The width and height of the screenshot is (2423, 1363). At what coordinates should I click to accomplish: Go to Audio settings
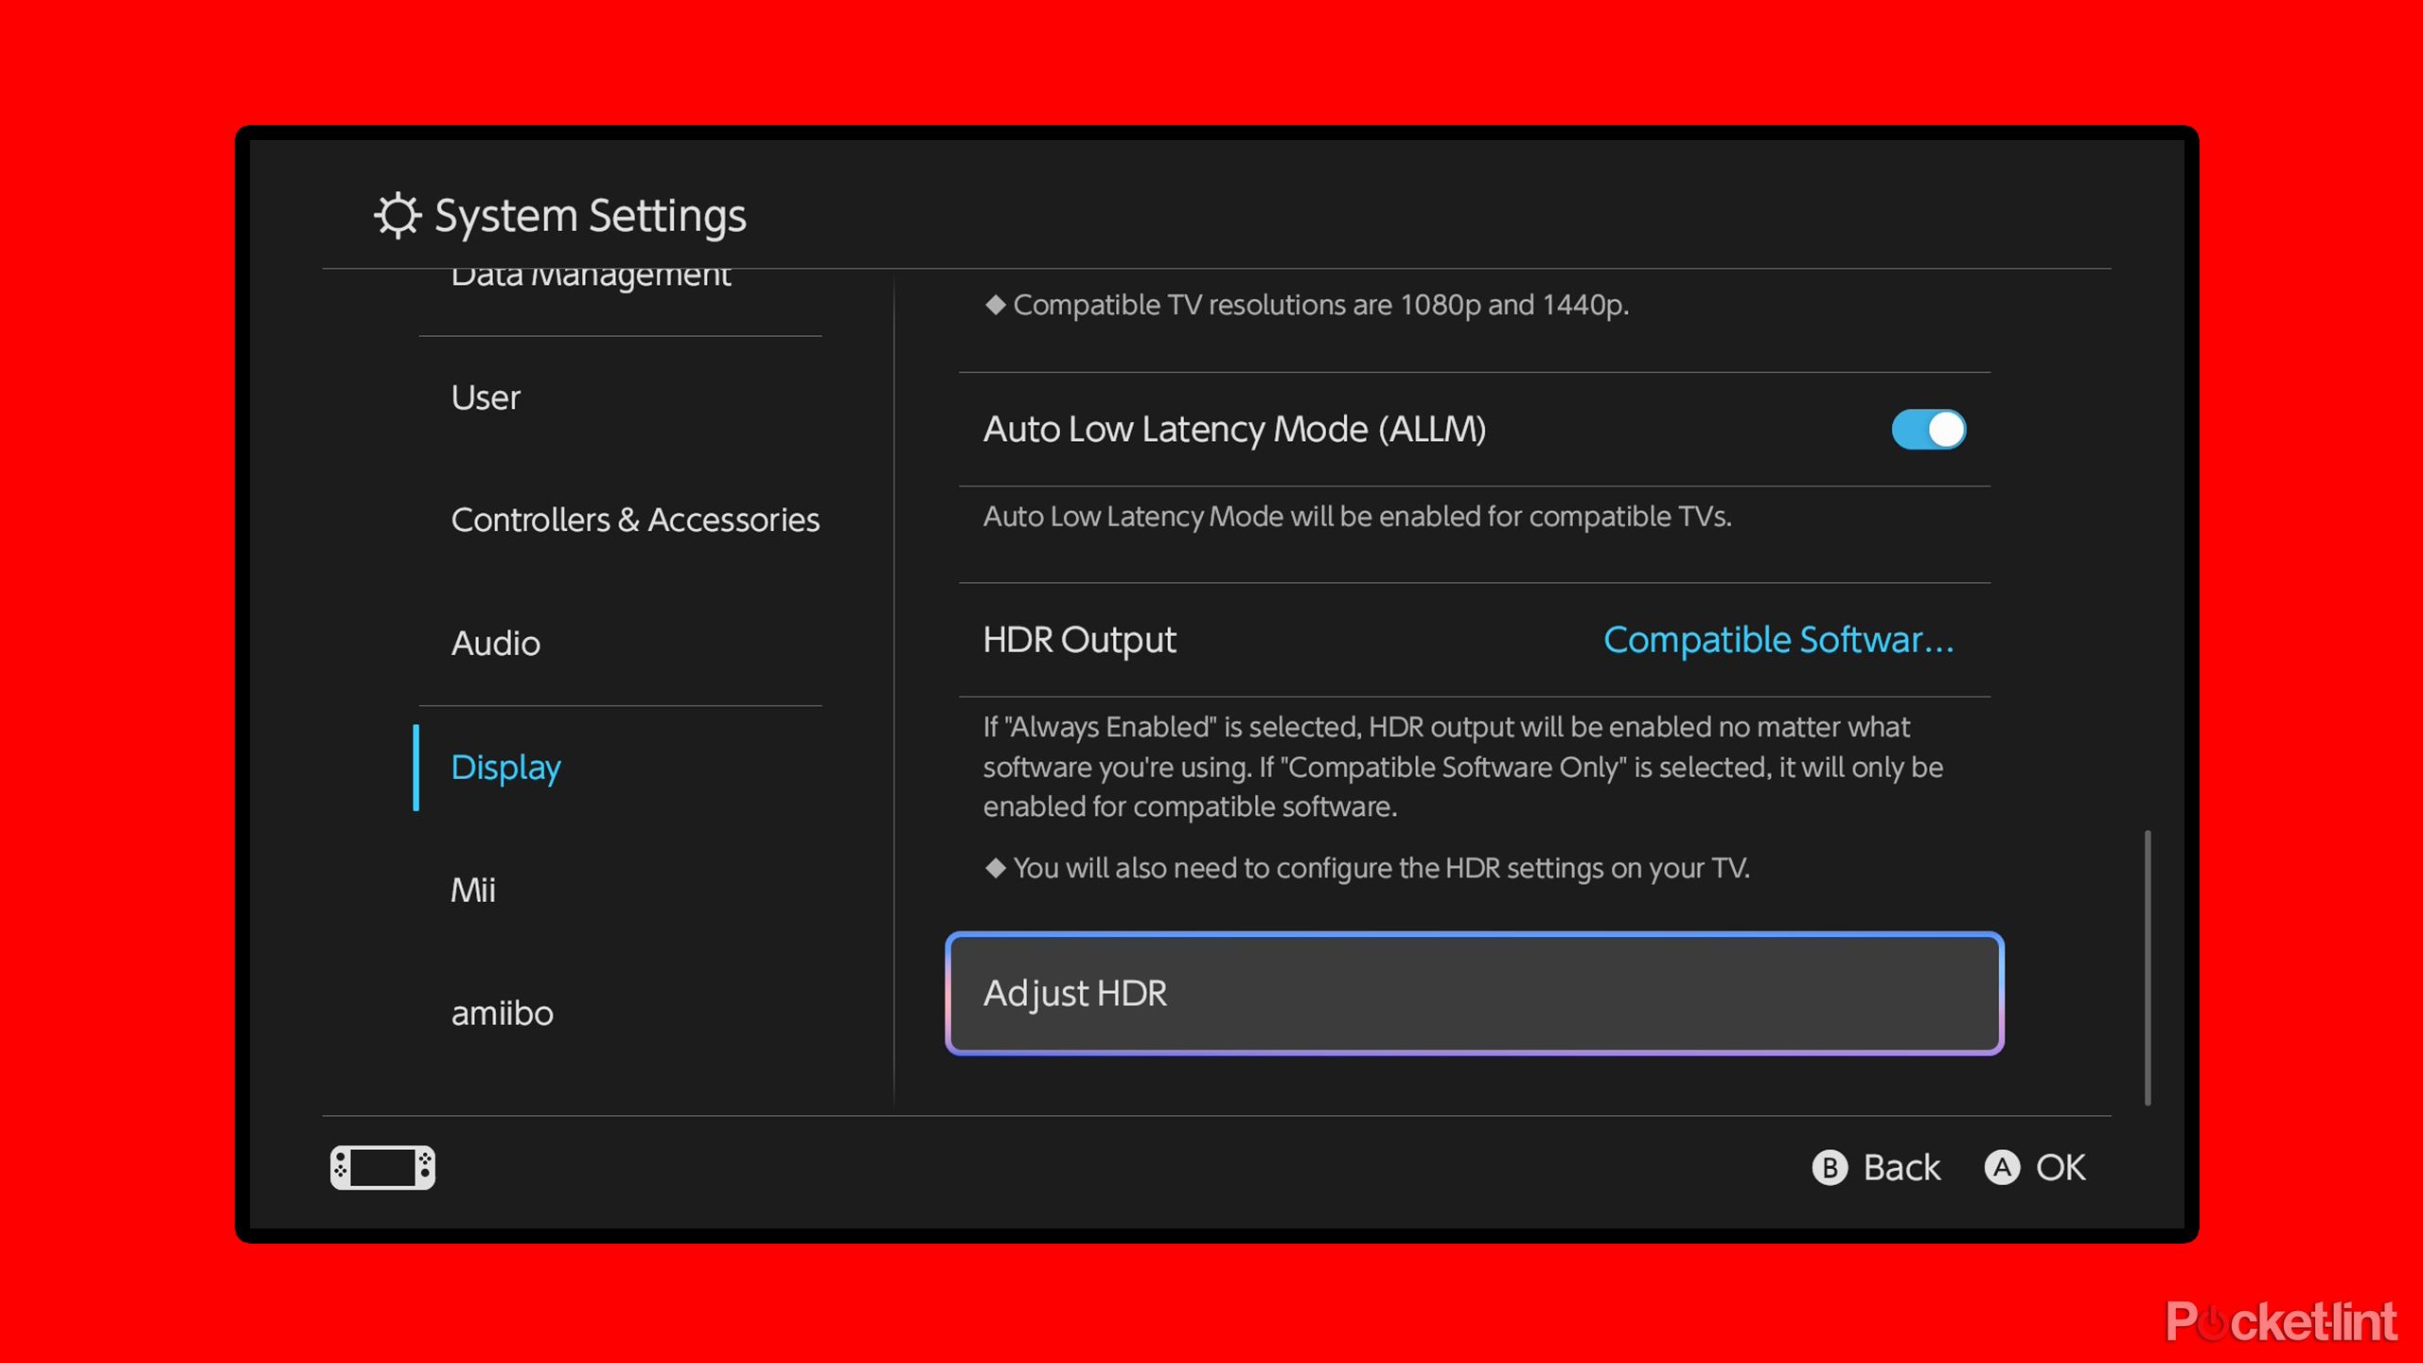click(x=495, y=644)
